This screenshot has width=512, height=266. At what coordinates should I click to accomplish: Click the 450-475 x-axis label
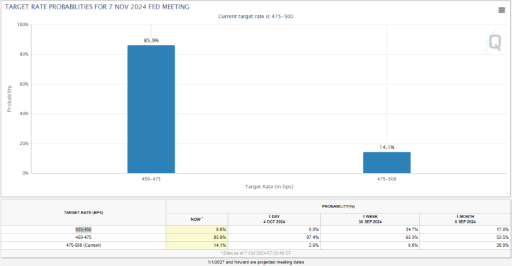click(151, 179)
